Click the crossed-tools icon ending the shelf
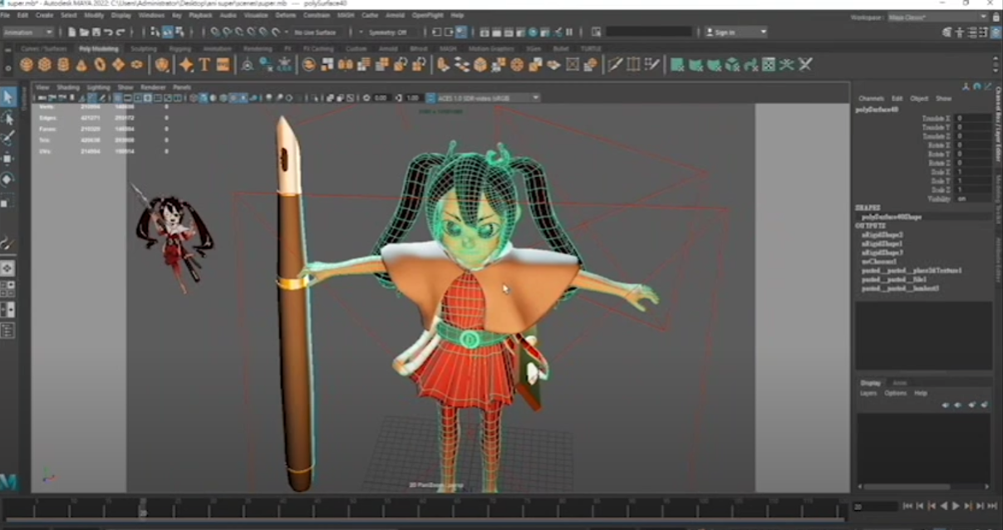Screen dimensions: 1003x530 click(805, 65)
